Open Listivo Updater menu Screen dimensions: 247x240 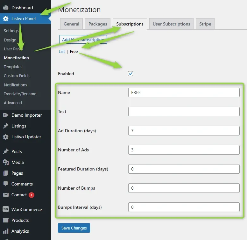25,137
